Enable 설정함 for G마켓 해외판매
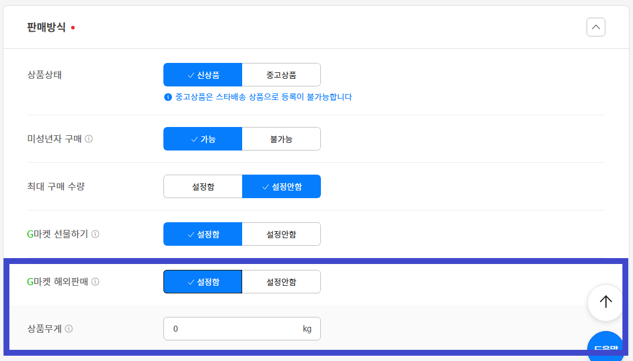This screenshot has height=361, width=633. (x=203, y=282)
